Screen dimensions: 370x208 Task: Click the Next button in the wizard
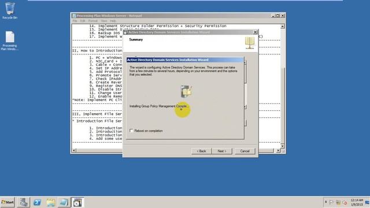pos(222,151)
